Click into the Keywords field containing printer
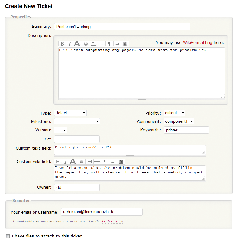 coord(186,130)
